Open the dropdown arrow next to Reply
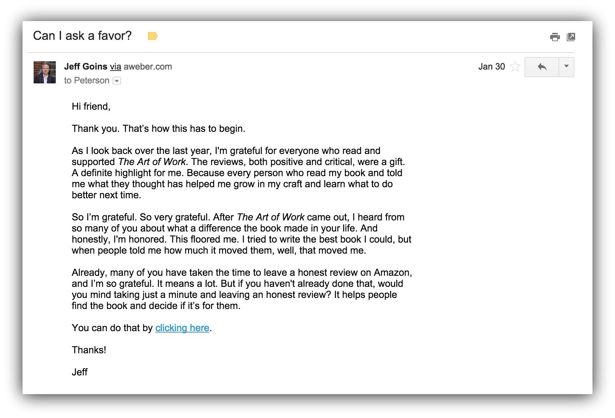The width and height of the screenshot is (615, 418). [566, 66]
